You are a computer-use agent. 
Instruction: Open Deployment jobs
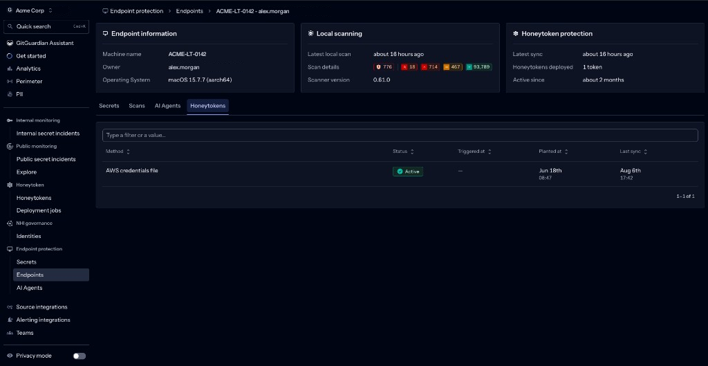point(39,210)
